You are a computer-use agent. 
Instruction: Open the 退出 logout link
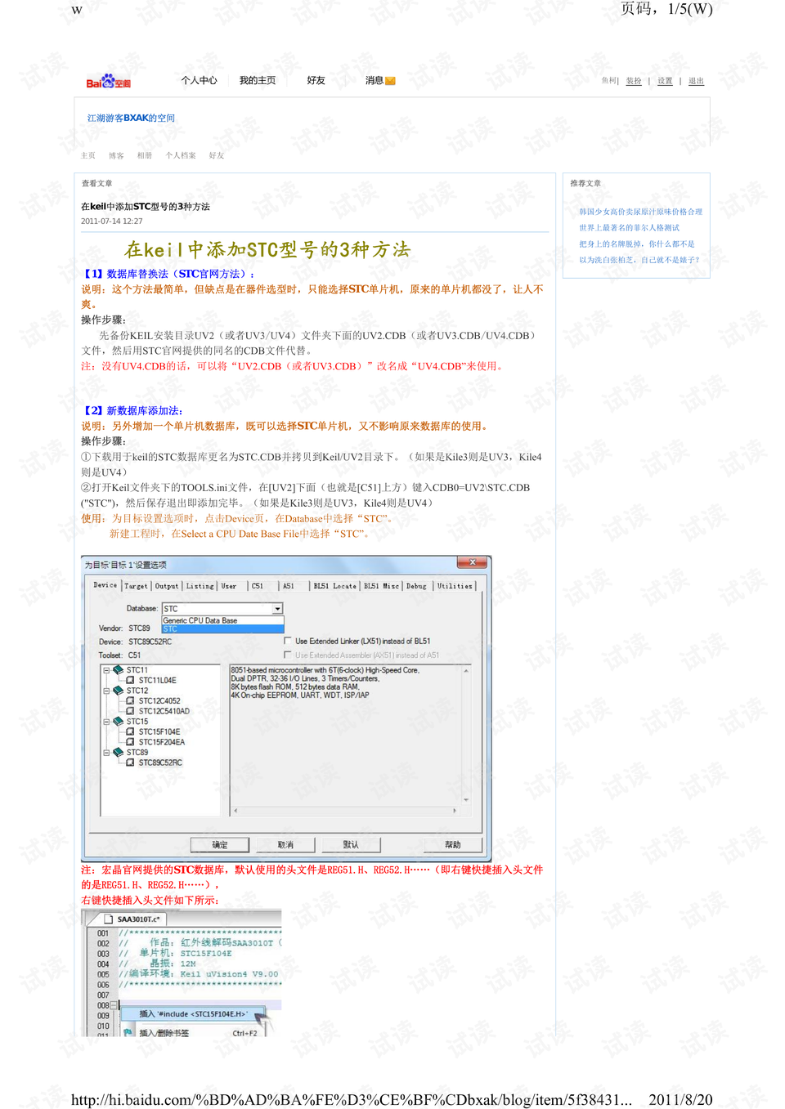(695, 81)
